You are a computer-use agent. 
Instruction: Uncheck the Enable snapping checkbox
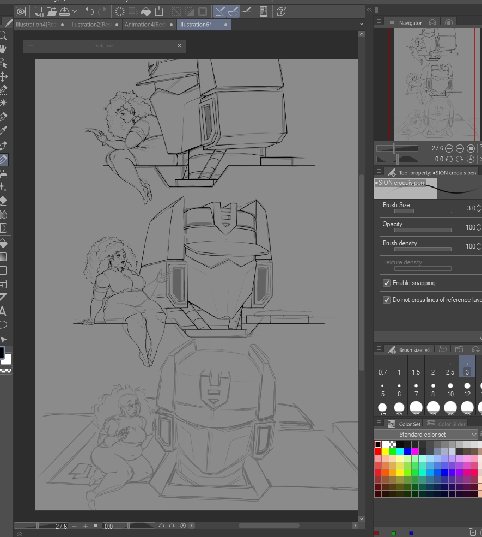point(387,283)
